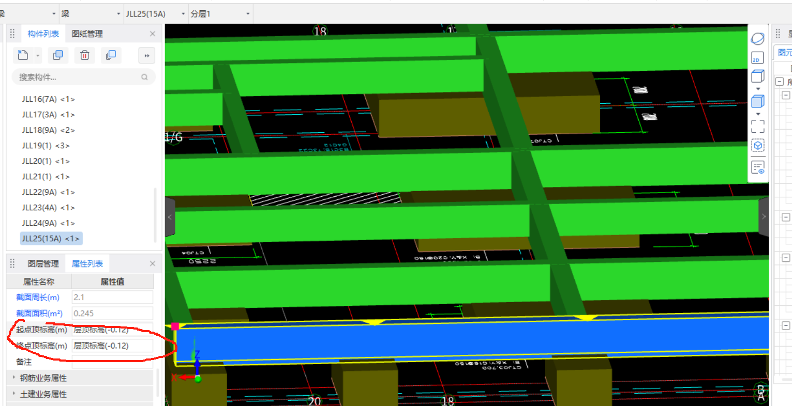Click the 截面面积 value field 0.245
Image resolution: width=792 pixels, height=406 pixels.
[112, 313]
